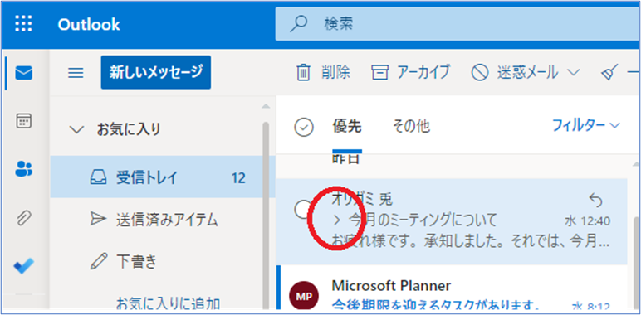Image resolution: width=641 pixels, height=315 pixels.
Task: Open the フィルター dropdown
Action: click(586, 125)
